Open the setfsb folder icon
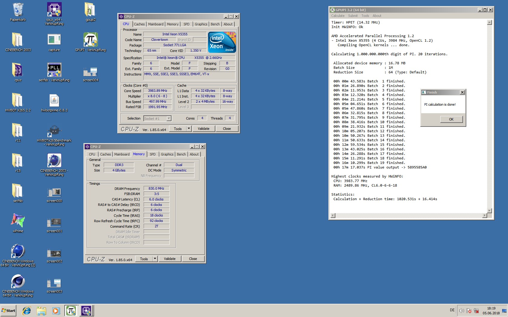The height and width of the screenshot is (317, 508). click(18, 191)
